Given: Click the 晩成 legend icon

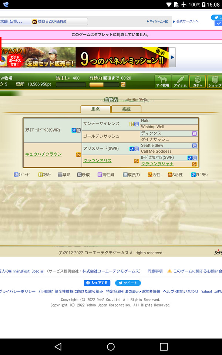Looking at the screenshot, I should (x=79, y=175).
